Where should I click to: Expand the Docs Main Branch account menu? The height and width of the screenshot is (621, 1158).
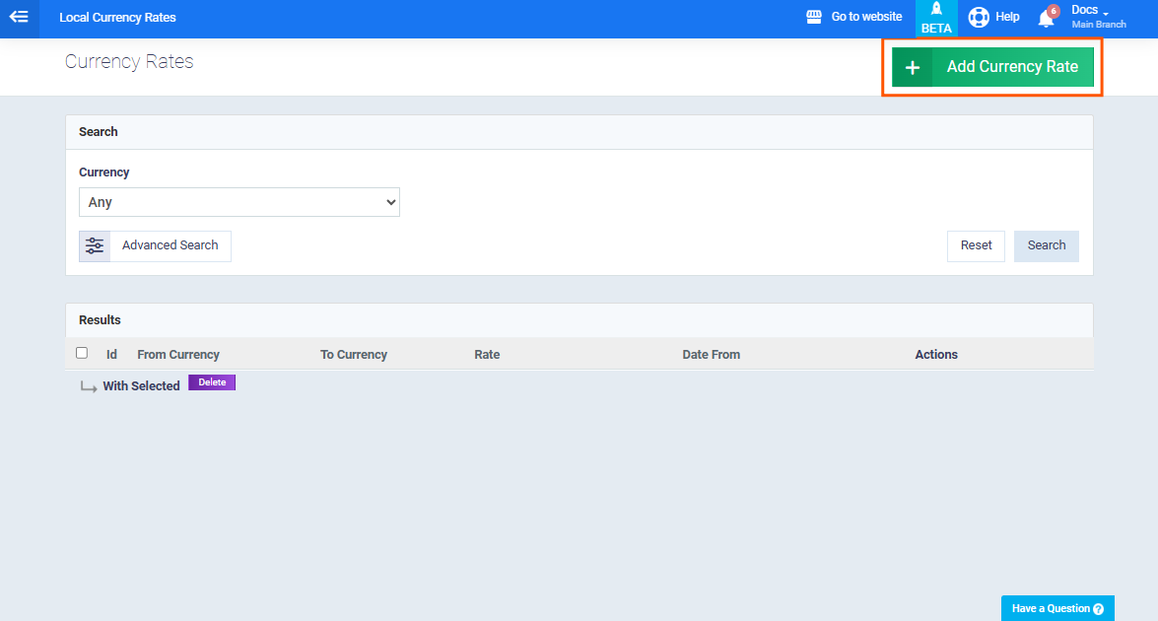(1098, 17)
